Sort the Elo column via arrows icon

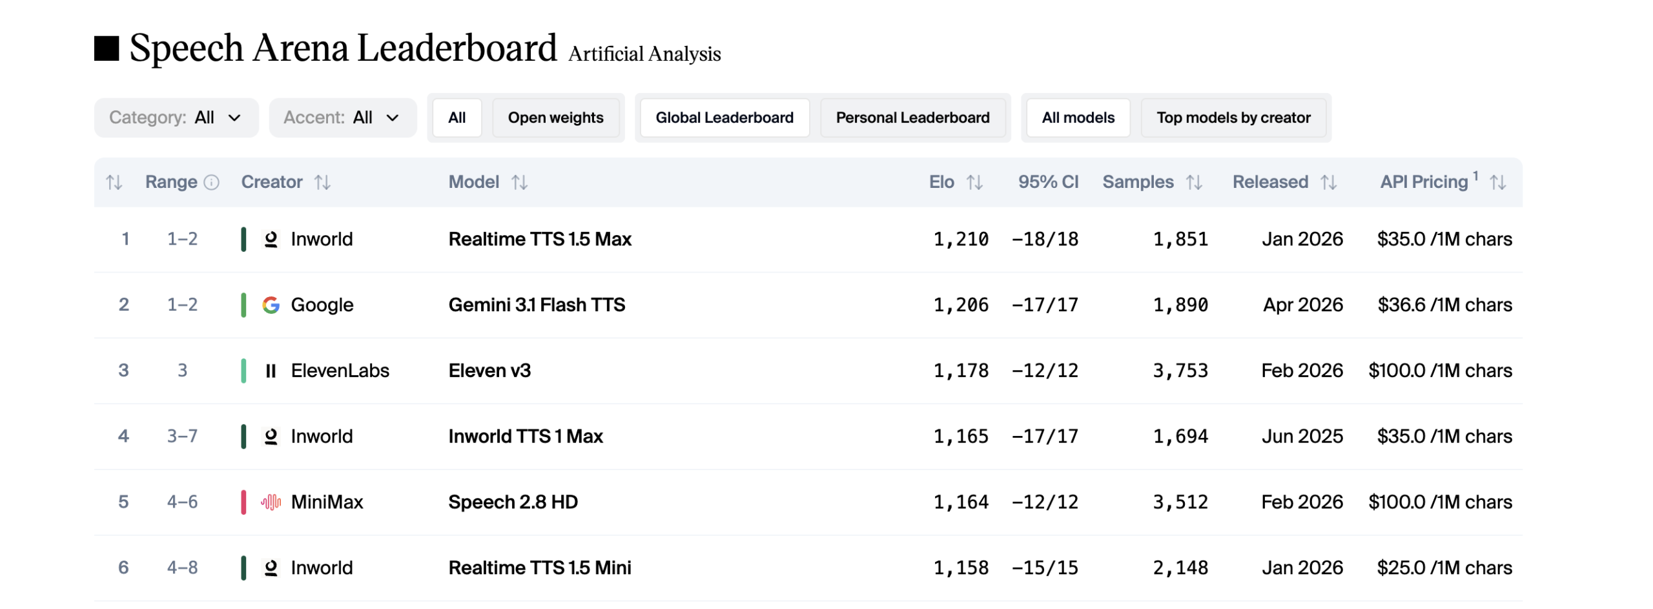(975, 183)
